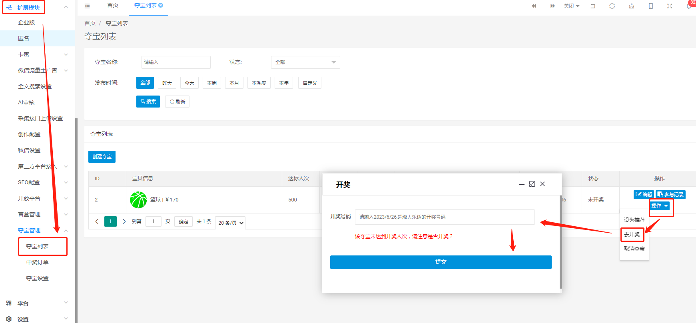Choose the 自定义 publish-time option
Viewport: 696px width, 323px height.
[310, 83]
